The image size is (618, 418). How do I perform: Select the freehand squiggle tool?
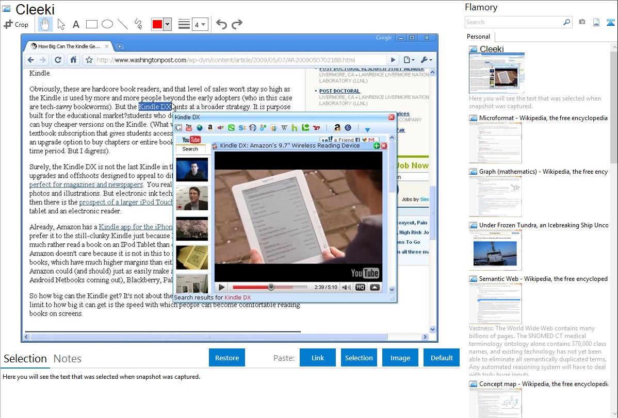pyautogui.click(x=138, y=24)
